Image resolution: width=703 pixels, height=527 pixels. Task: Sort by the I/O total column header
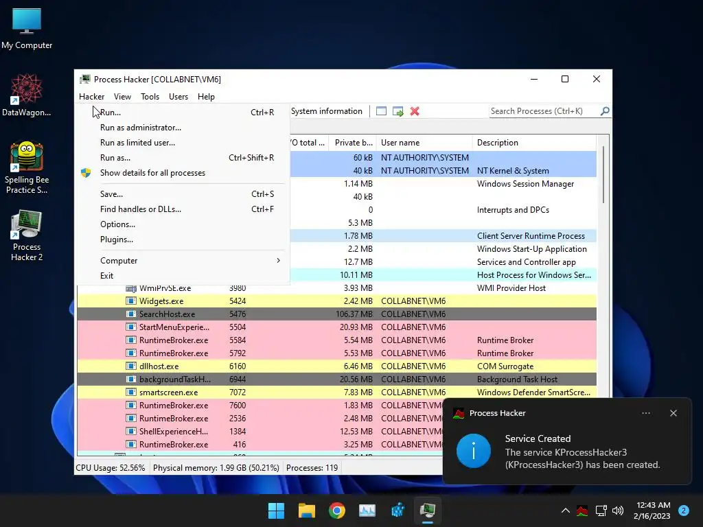(x=310, y=143)
